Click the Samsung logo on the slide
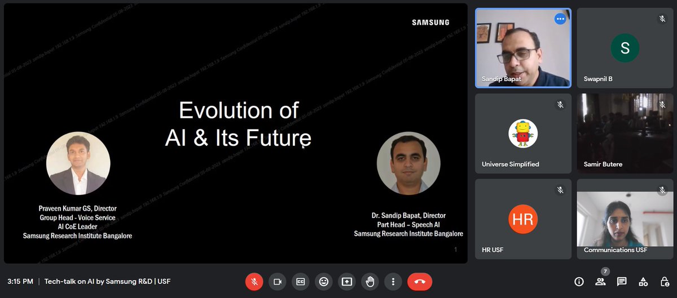This screenshot has width=677, height=298. (x=430, y=23)
